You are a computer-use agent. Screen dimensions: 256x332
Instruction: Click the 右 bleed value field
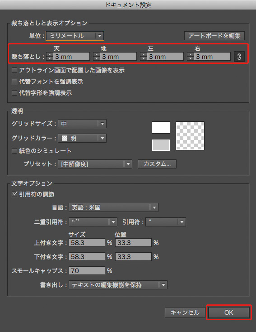(212, 57)
